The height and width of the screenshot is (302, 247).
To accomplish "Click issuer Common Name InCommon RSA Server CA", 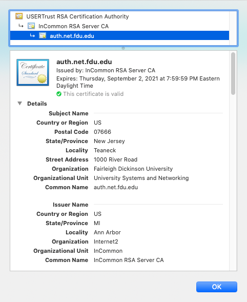I will [129, 260].
